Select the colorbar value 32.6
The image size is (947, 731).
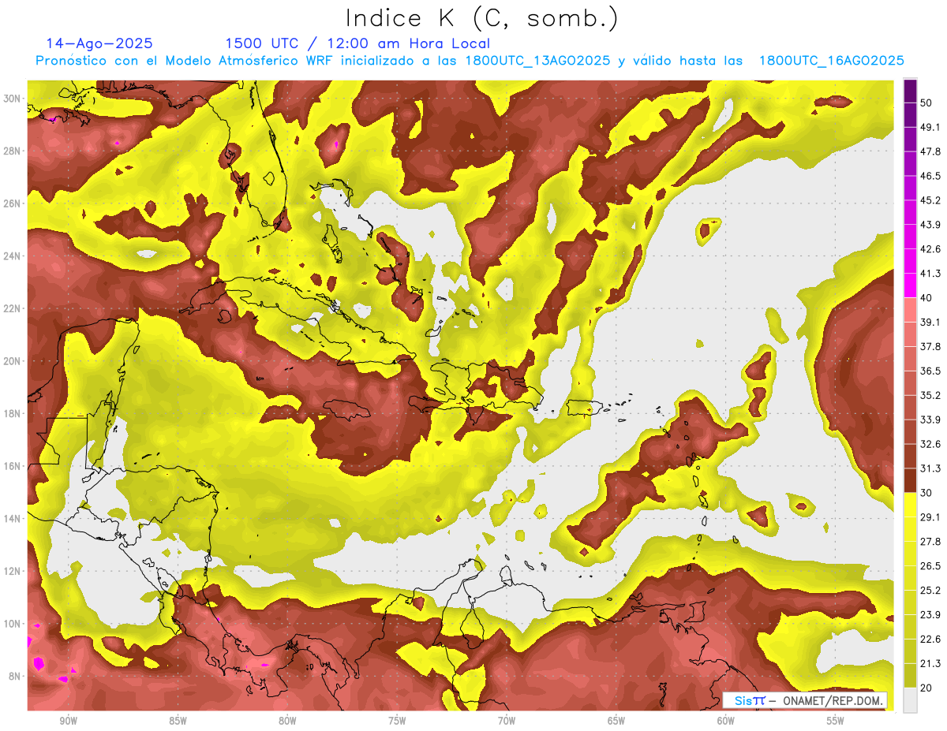(x=930, y=444)
